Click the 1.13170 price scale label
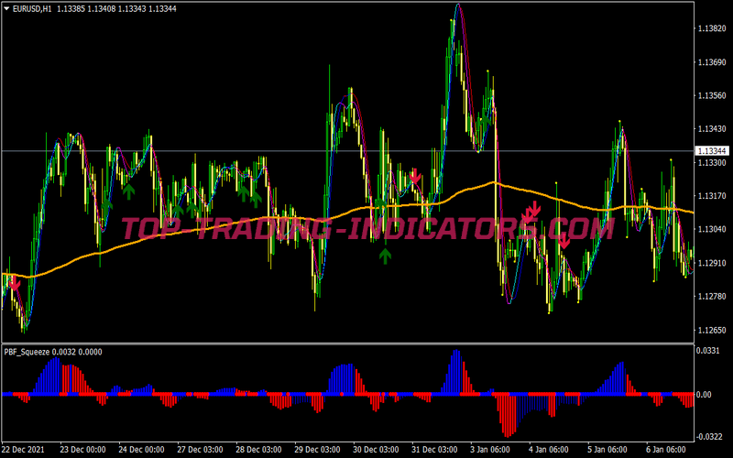Viewport: 733px width, 458px height. click(x=712, y=196)
